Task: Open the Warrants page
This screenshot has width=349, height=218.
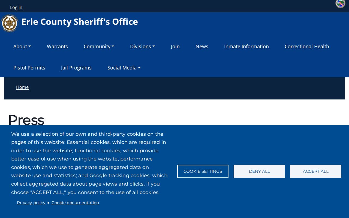Action: coord(57,46)
